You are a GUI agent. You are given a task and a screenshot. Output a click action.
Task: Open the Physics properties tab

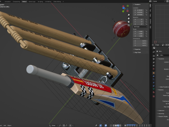(154, 83)
